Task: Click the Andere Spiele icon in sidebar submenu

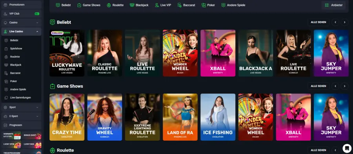Action: pyautogui.click(x=6, y=90)
